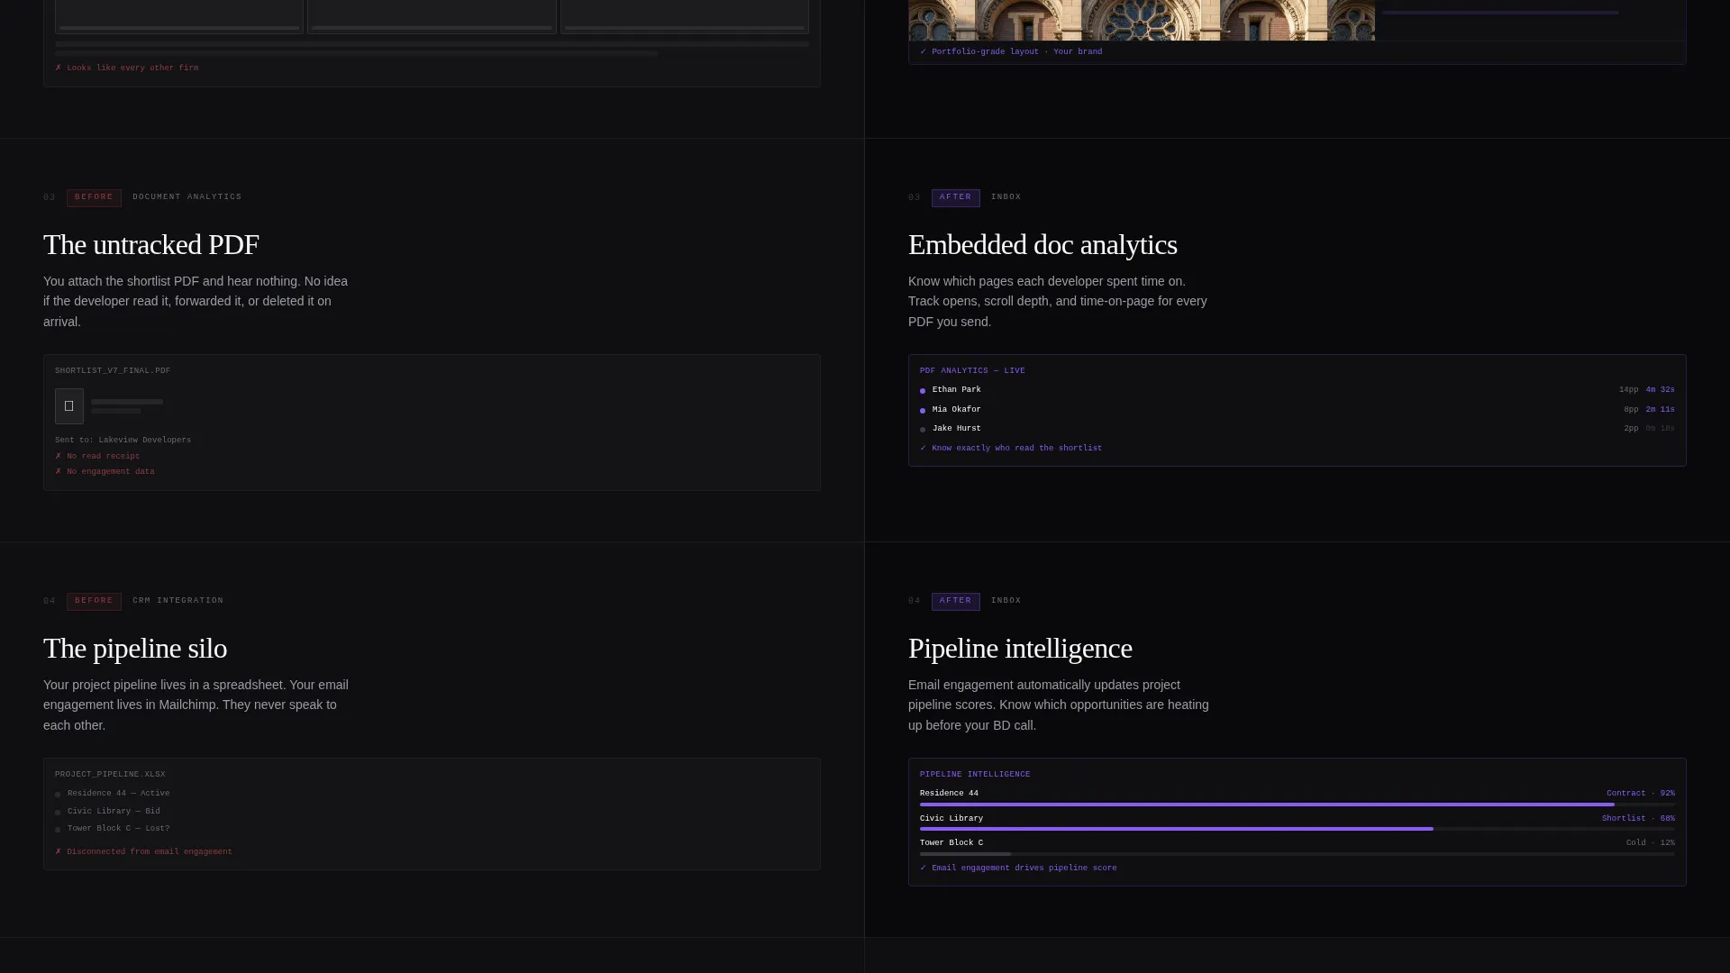Viewport: 1730px width, 973px height.
Task: Click the bullet beside Tower Block C — Lost?
Action: (x=58, y=830)
